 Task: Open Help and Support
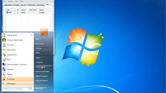click(x=42, y=81)
